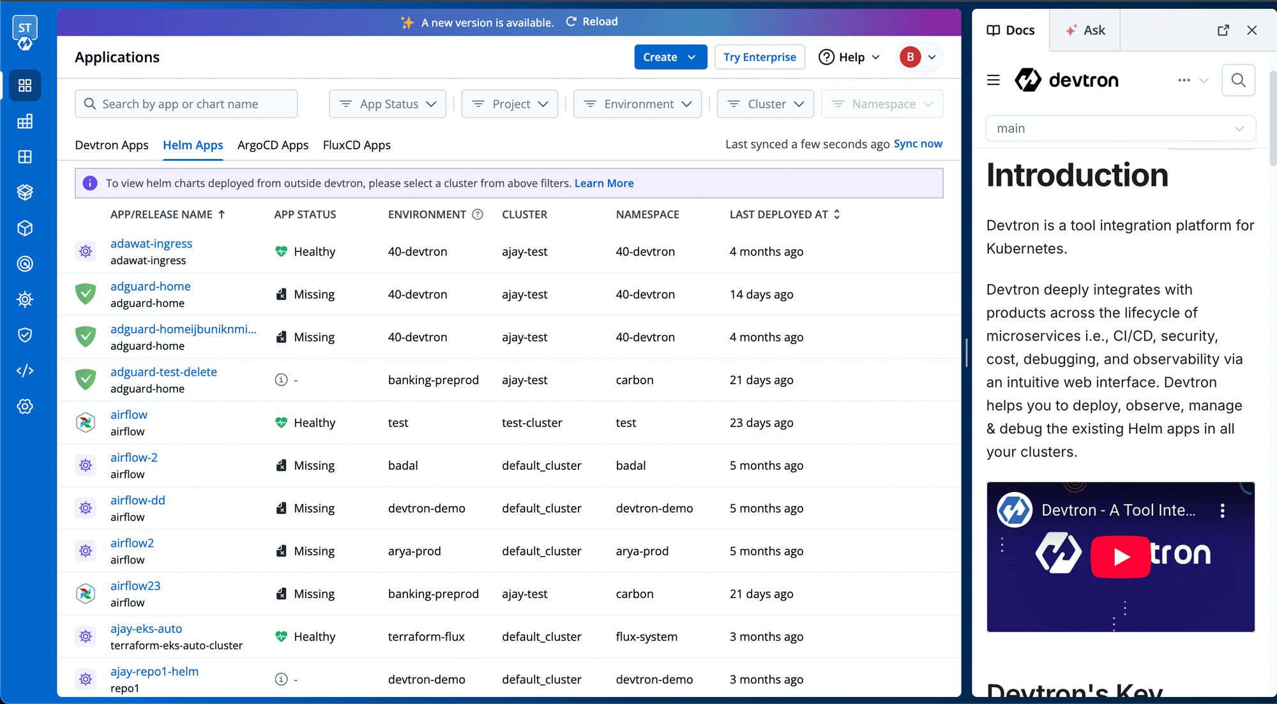This screenshot has height=704, width=1277.
Task: Open the application groups table icon in sidebar
Action: pyautogui.click(x=25, y=121)
